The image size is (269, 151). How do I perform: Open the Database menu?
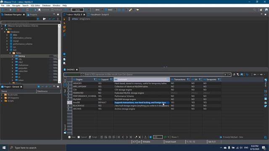coord(46,5)
